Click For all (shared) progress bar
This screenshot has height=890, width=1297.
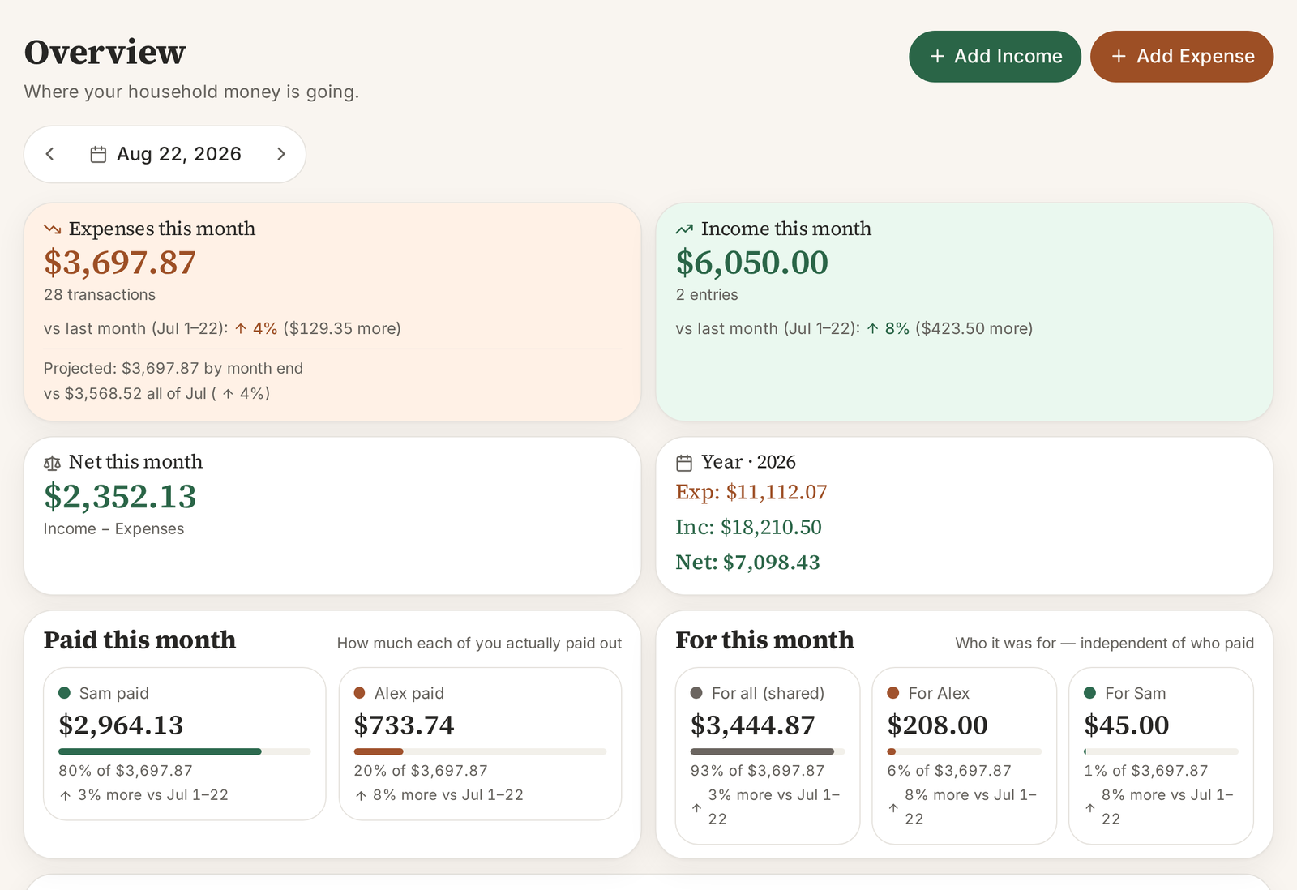tap(768, 751)
